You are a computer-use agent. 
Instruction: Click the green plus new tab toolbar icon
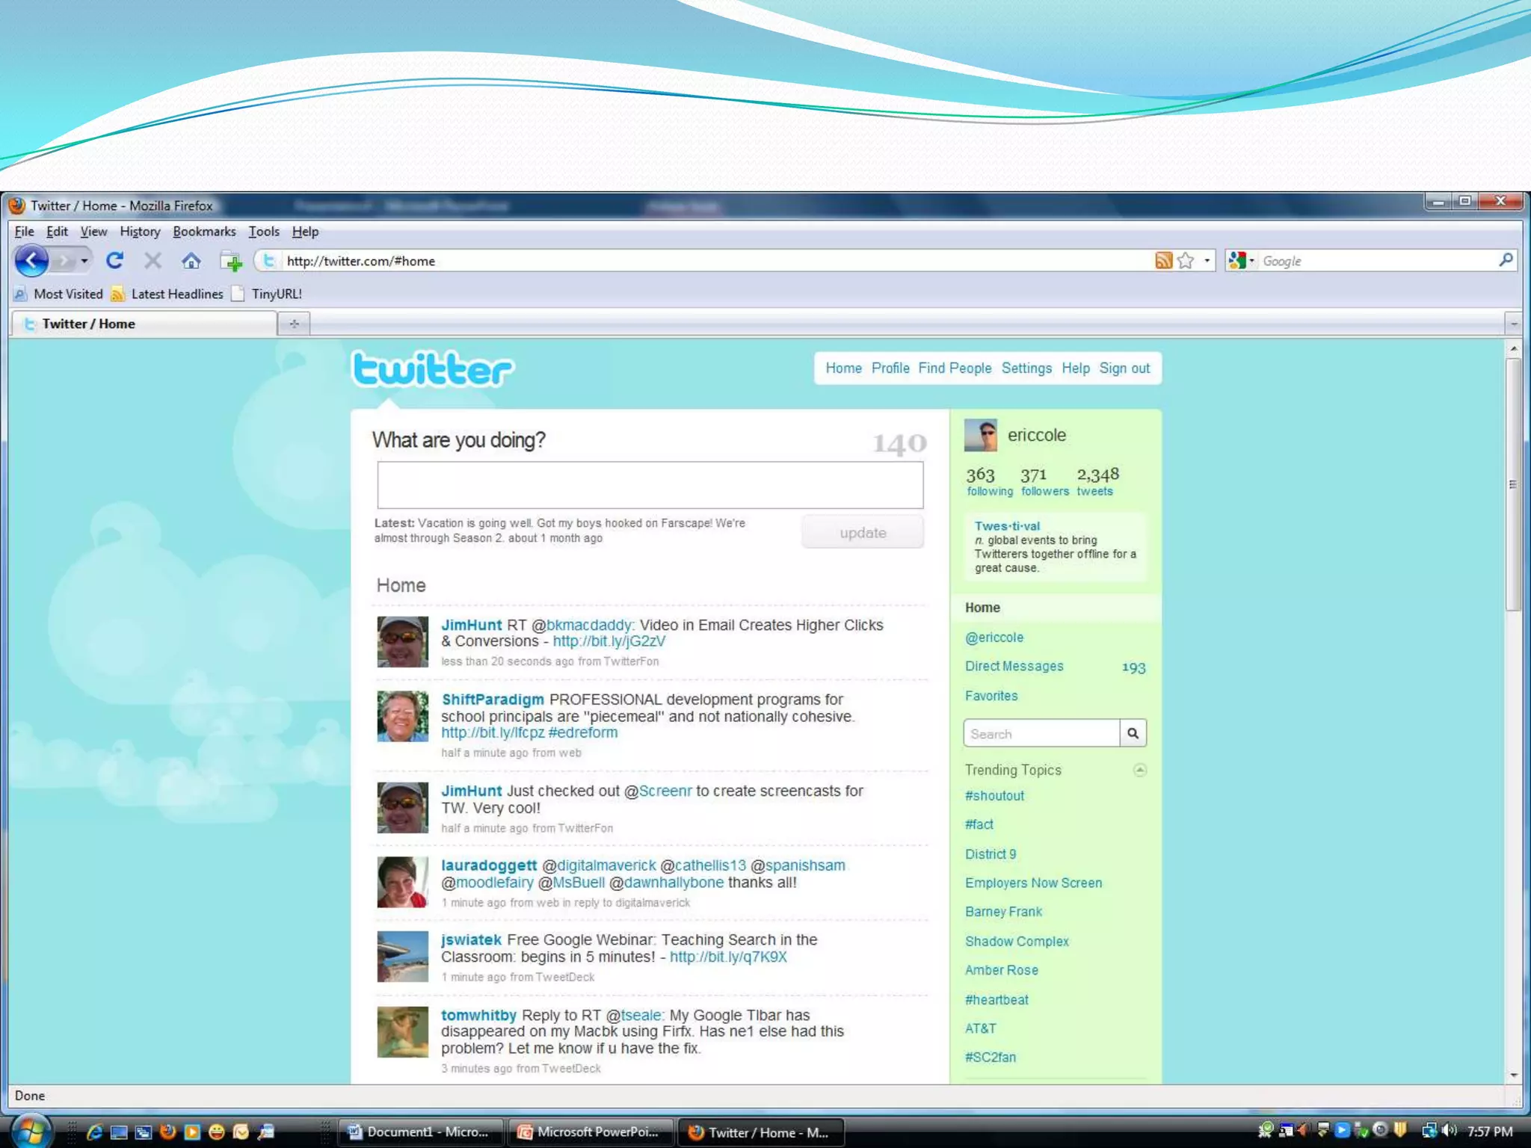click(232, 262)
